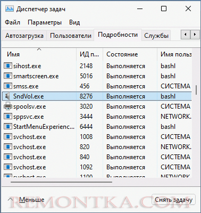Click PID value 1092

(x=86, y=167)
